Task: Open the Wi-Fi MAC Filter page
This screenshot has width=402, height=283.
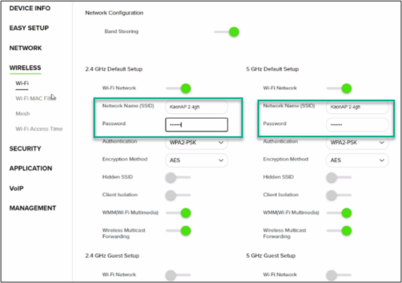Action: click(x=36, y=98)
